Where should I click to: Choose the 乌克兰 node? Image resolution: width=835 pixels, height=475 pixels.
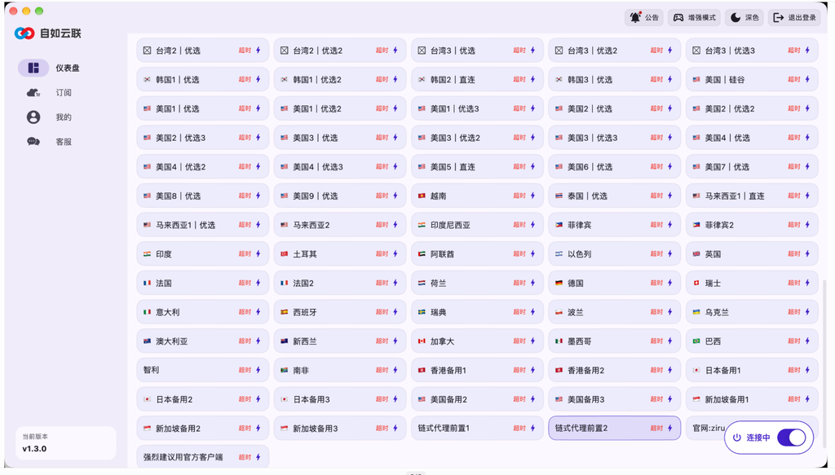[752, 312]
